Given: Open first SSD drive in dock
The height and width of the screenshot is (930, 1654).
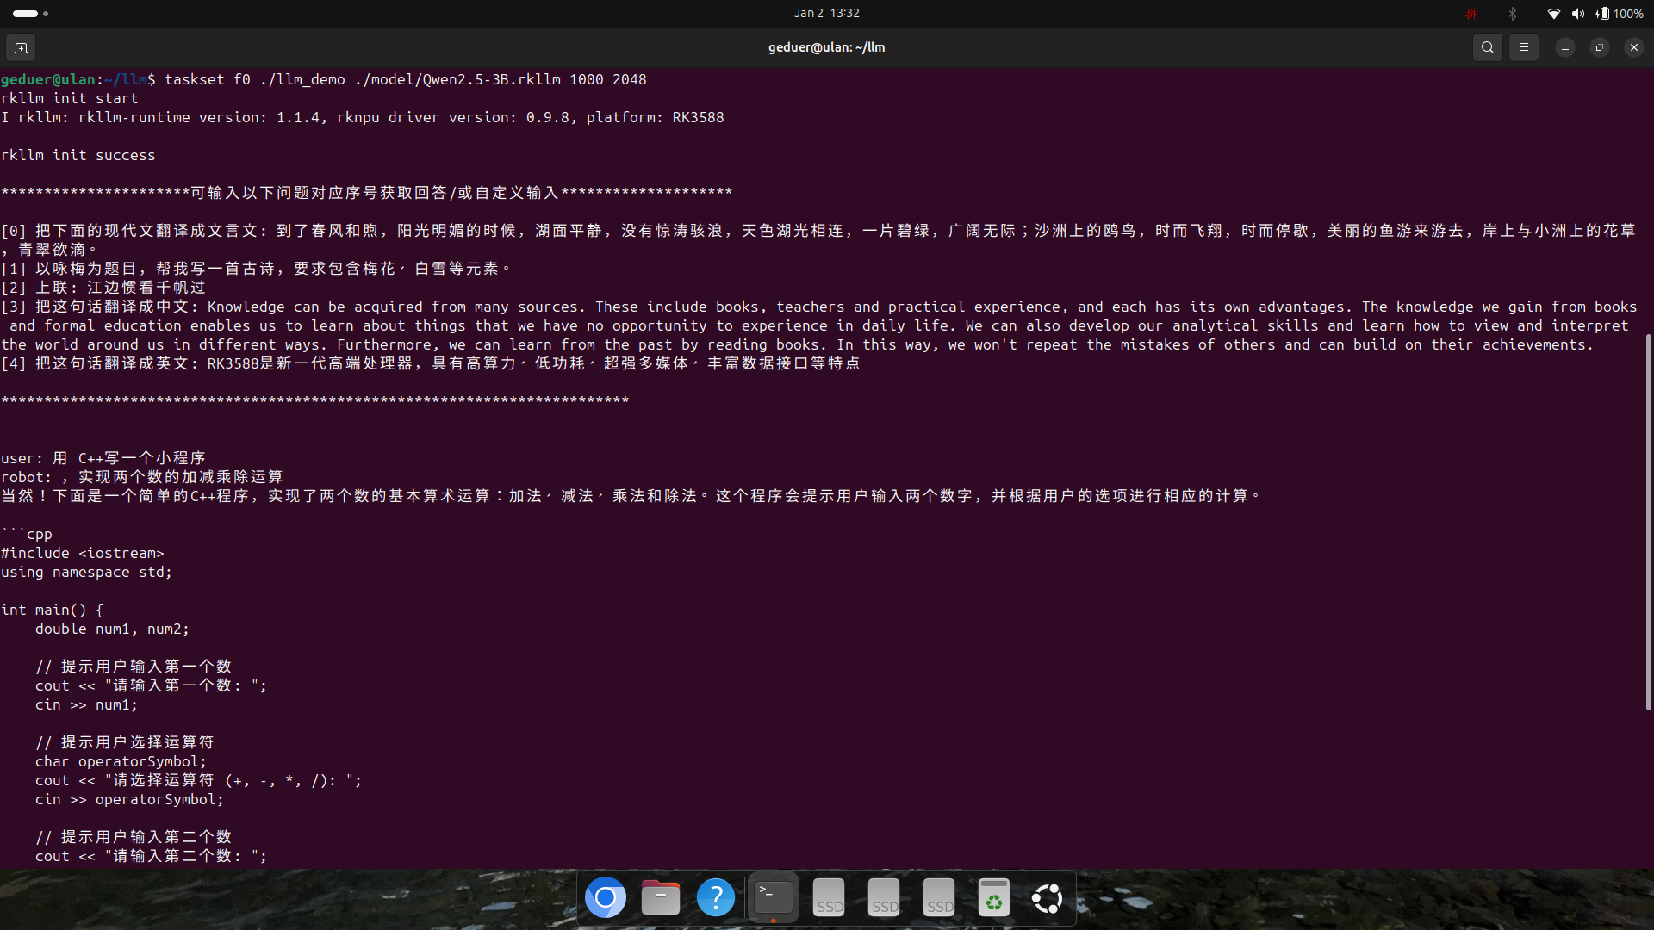Looking at the screenshot, I should point(829,898).
